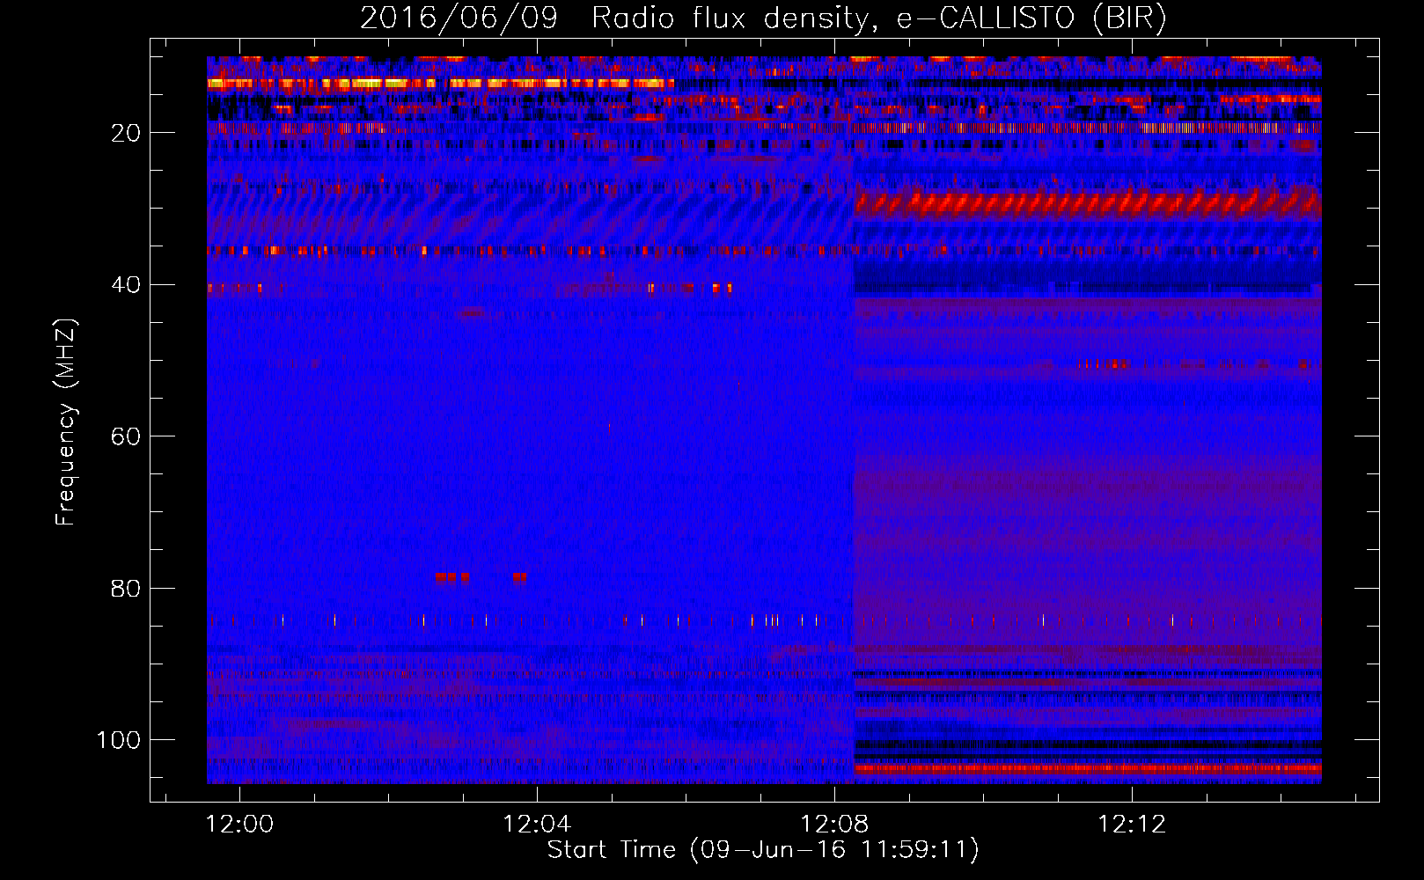Click the 12:00 time tick label

[239, 825]
